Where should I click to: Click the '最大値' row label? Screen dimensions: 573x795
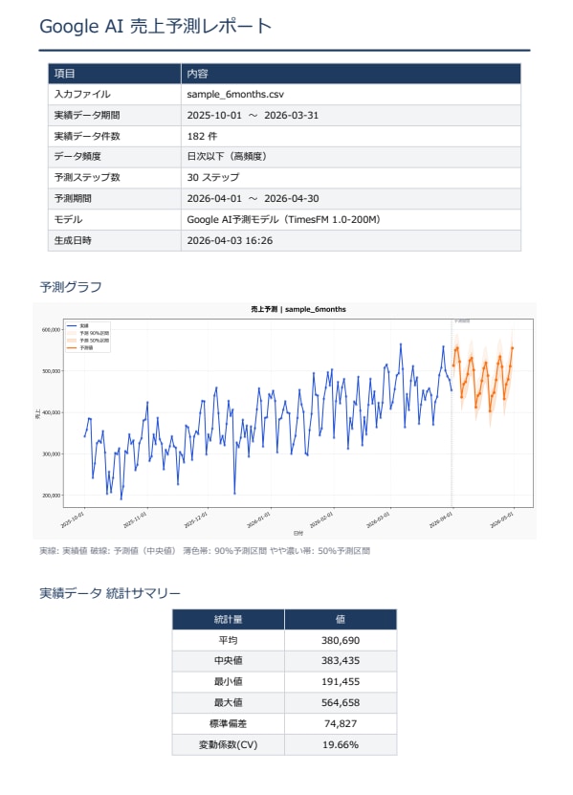point(229,703)
